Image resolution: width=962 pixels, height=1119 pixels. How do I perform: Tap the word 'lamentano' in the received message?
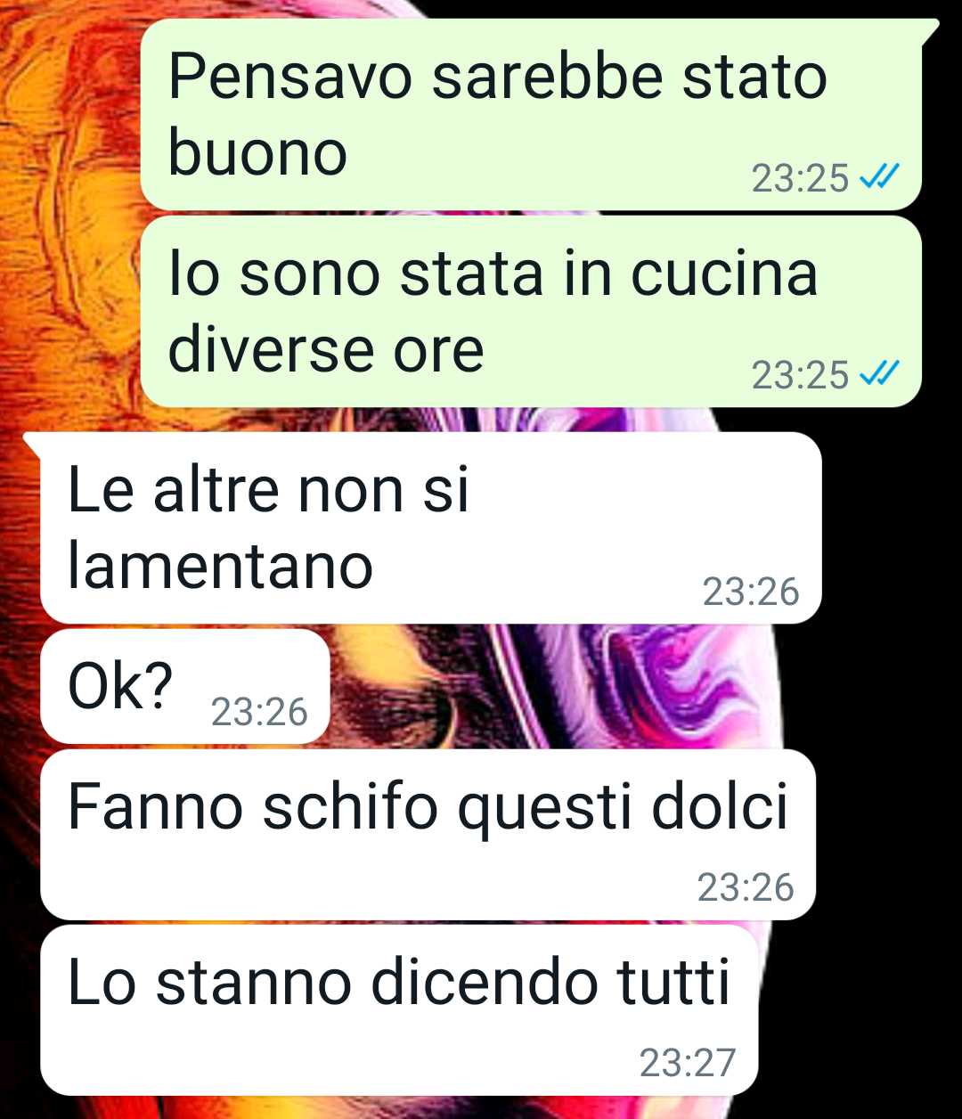(220, 567)
